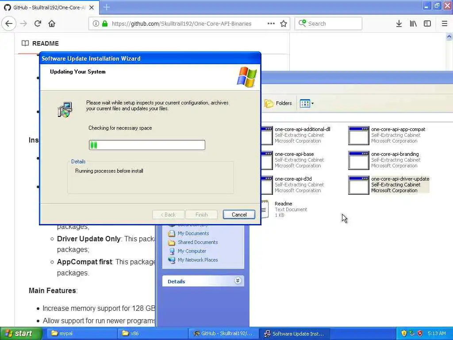The image size is (453, 340).
Task: Click the Folders button in Explorer toolbar
Action: (x=278, y=103)
